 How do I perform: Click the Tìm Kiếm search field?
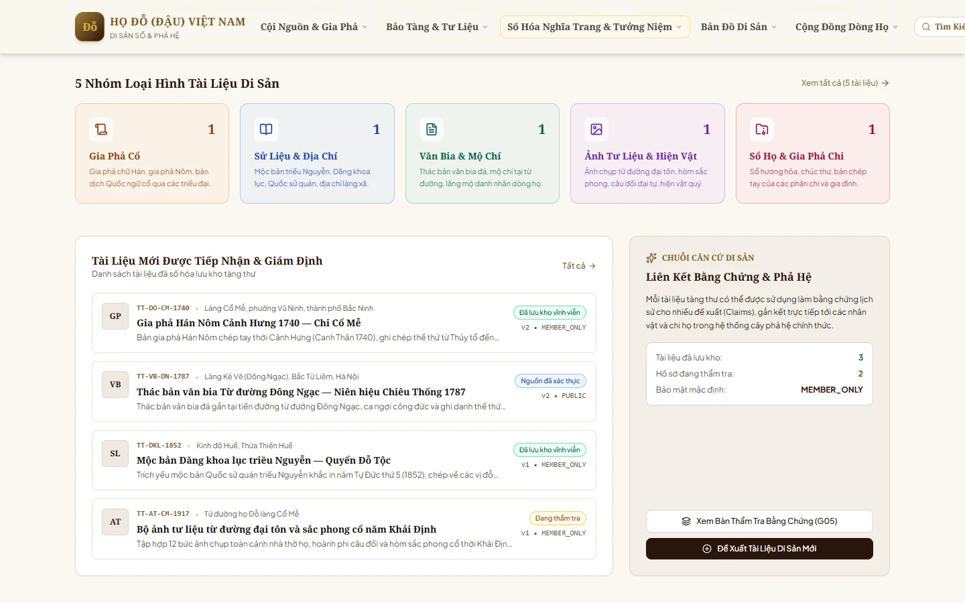click(940, 27)
